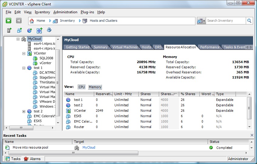The image size is (257, 164).
Task: Open the Hosts tab
Action: pos(146,47)
